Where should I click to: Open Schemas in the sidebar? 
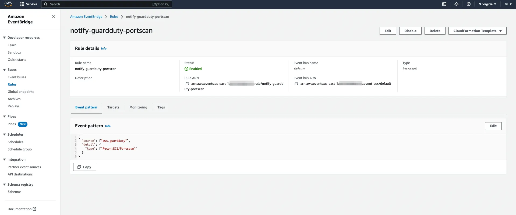pos(15,192)
